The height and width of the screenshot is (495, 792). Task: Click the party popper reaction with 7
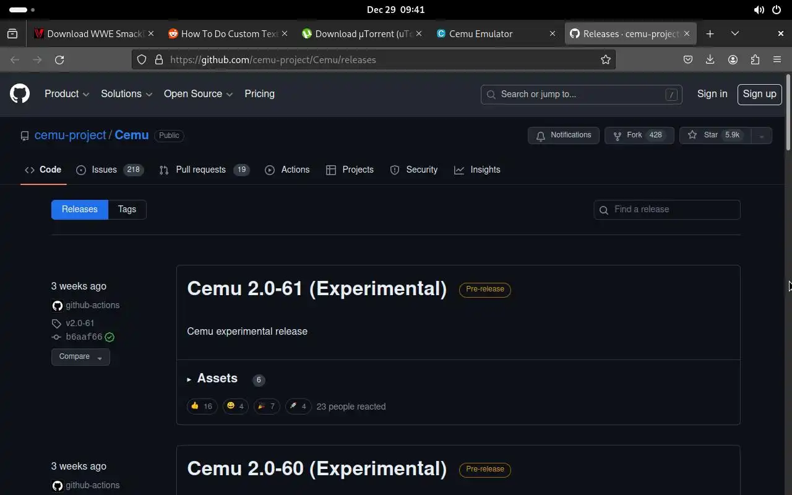[267, 407]
